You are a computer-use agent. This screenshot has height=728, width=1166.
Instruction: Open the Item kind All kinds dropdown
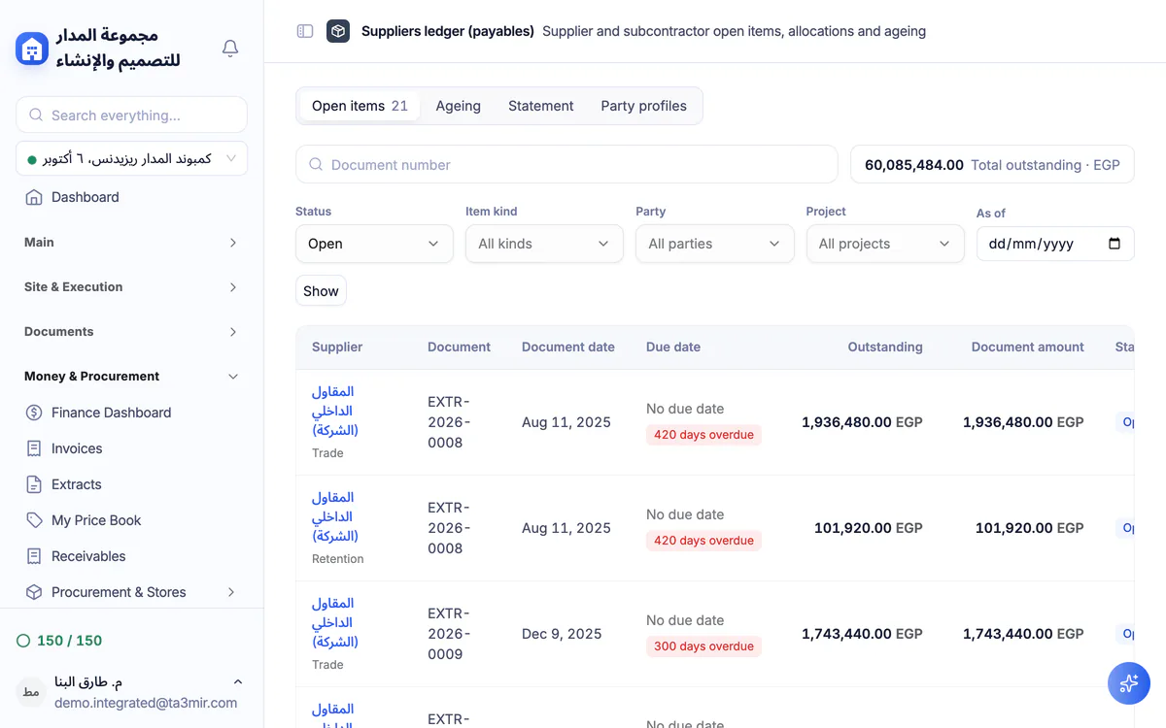coord(544,244)
